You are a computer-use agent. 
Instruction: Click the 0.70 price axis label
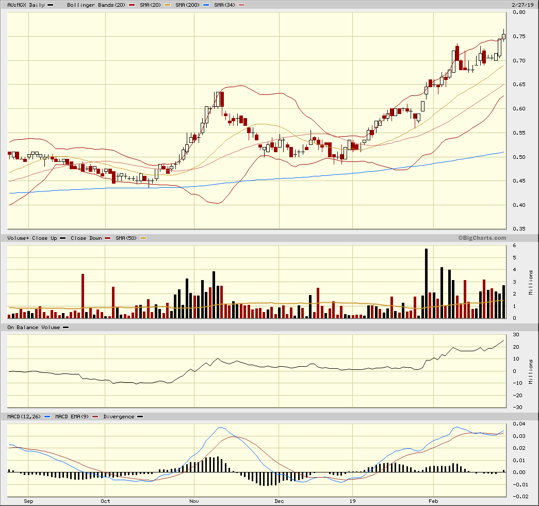point(519,60)
